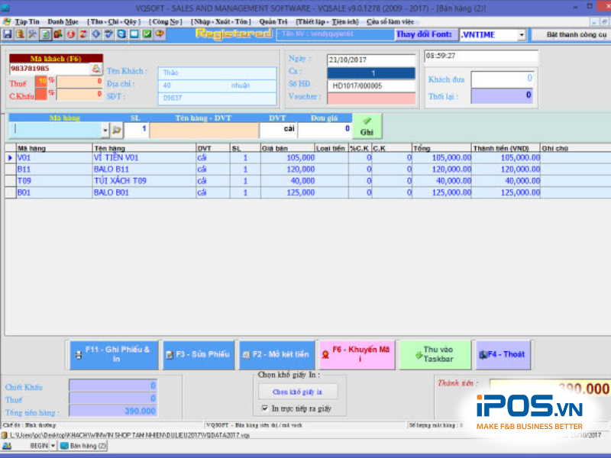
Task: Click the pink Voucher field
Action: tap(371, 98)
